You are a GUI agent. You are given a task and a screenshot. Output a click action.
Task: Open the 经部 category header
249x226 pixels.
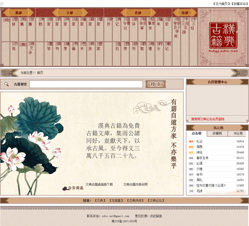click(x=185, y=13)
